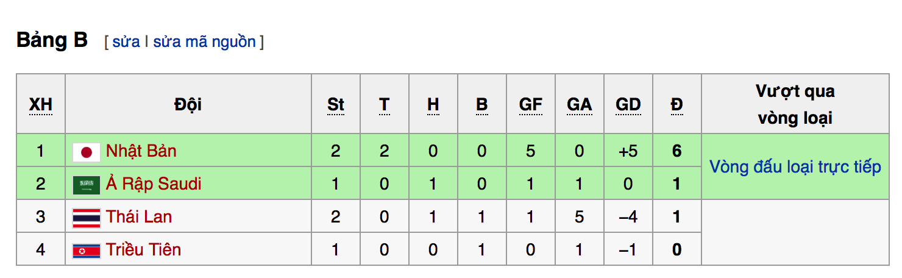Open the Nhật Bản team link

click(x=141, y=151)
